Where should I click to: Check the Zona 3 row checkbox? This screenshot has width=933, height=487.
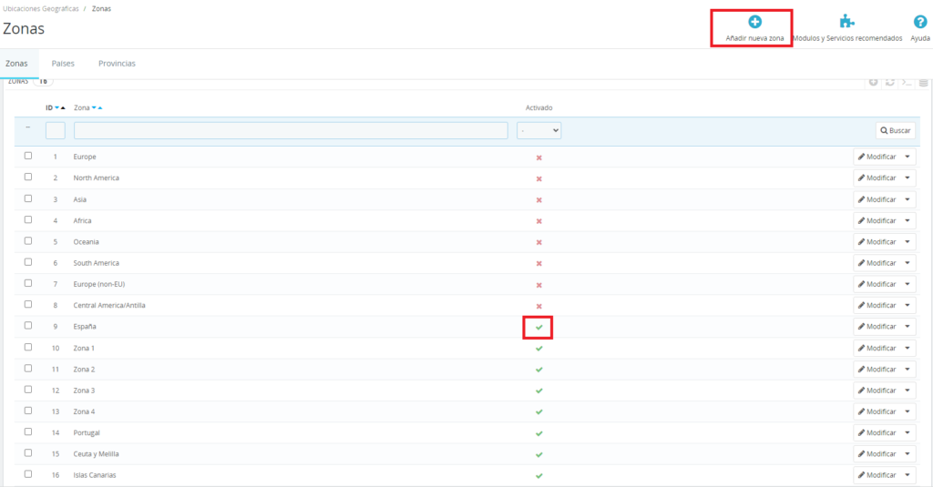click(x=28, y=389)
